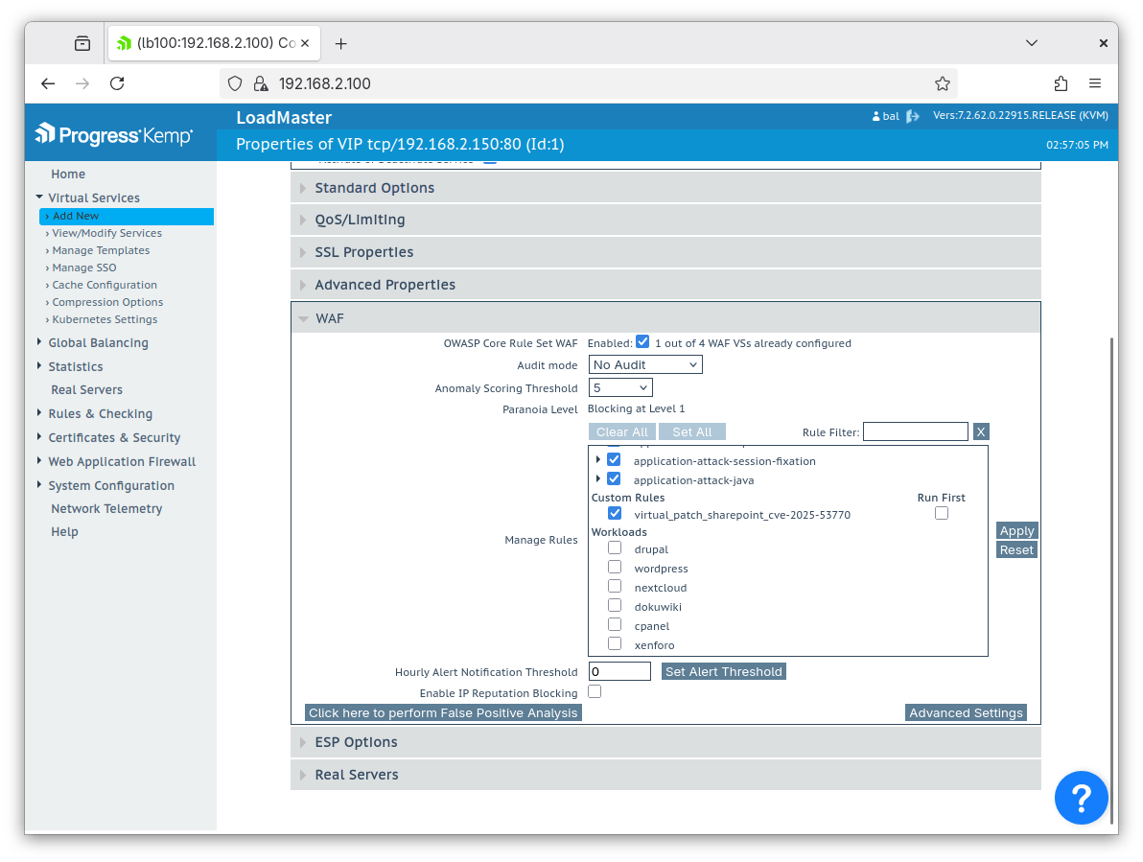The height and width of the screenshot is (862, 1143).
Task: Expand ESP Options section
Action: pos(665,742)
